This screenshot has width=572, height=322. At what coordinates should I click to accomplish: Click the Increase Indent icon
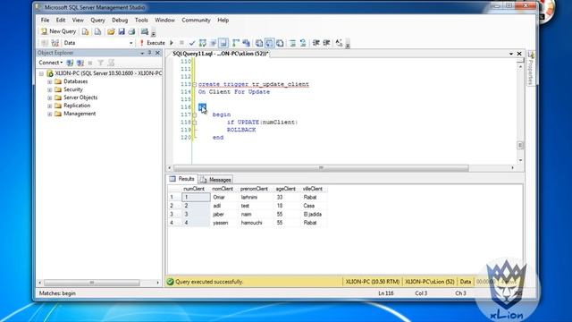[x=326, y=43]
